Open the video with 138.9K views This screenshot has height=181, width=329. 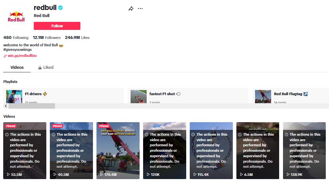pyautogui.click(x=304, y=150)
